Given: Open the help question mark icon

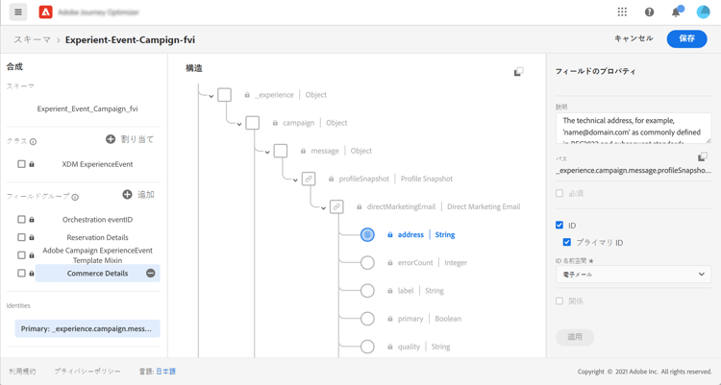Looking at the screenshot, I should pos(649,12).
